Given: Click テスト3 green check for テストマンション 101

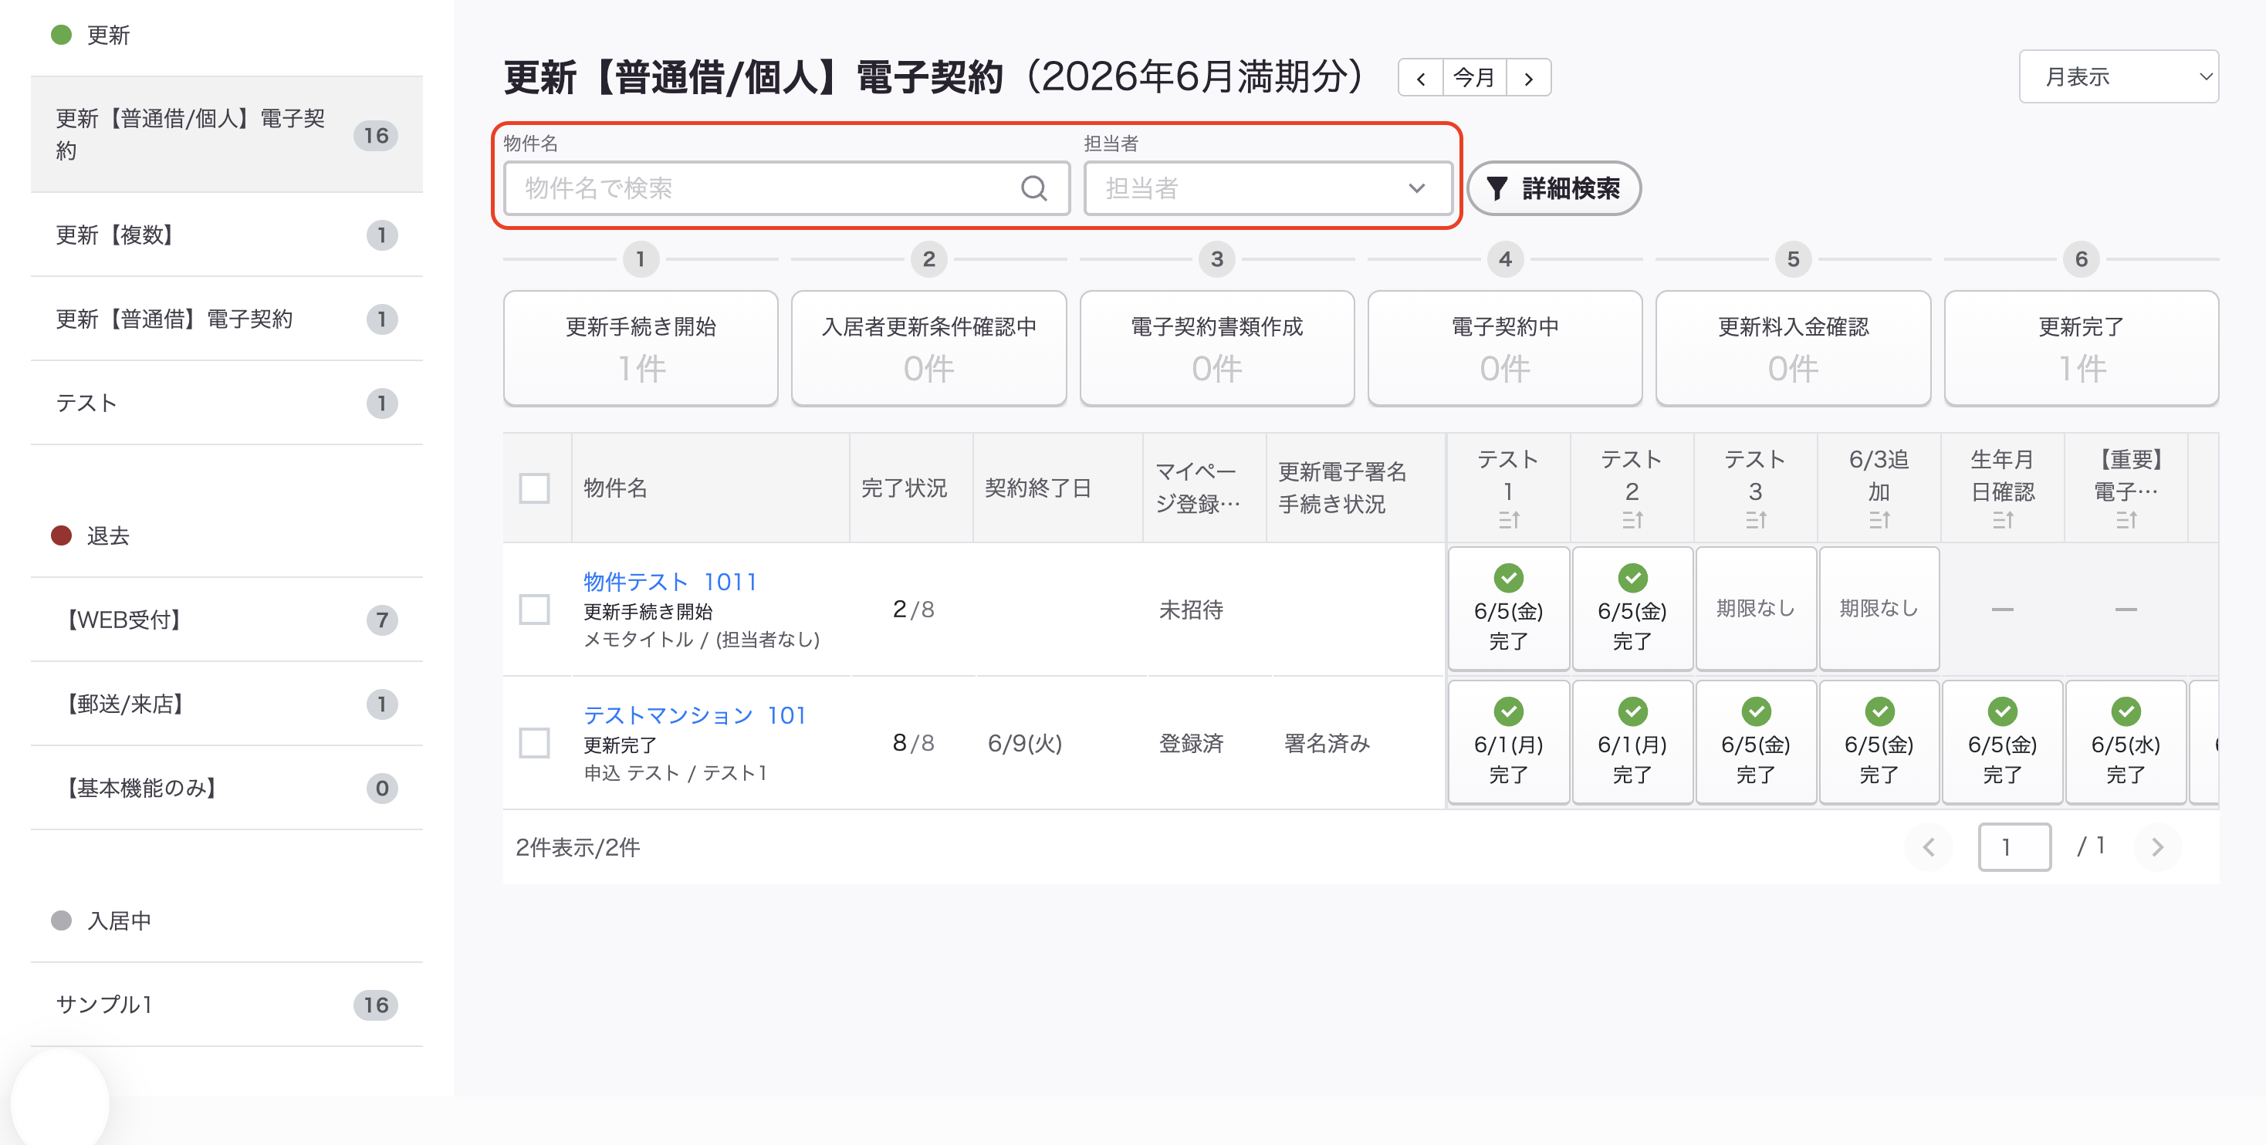Looking at the screenshot, I should tap(1756, 711).
